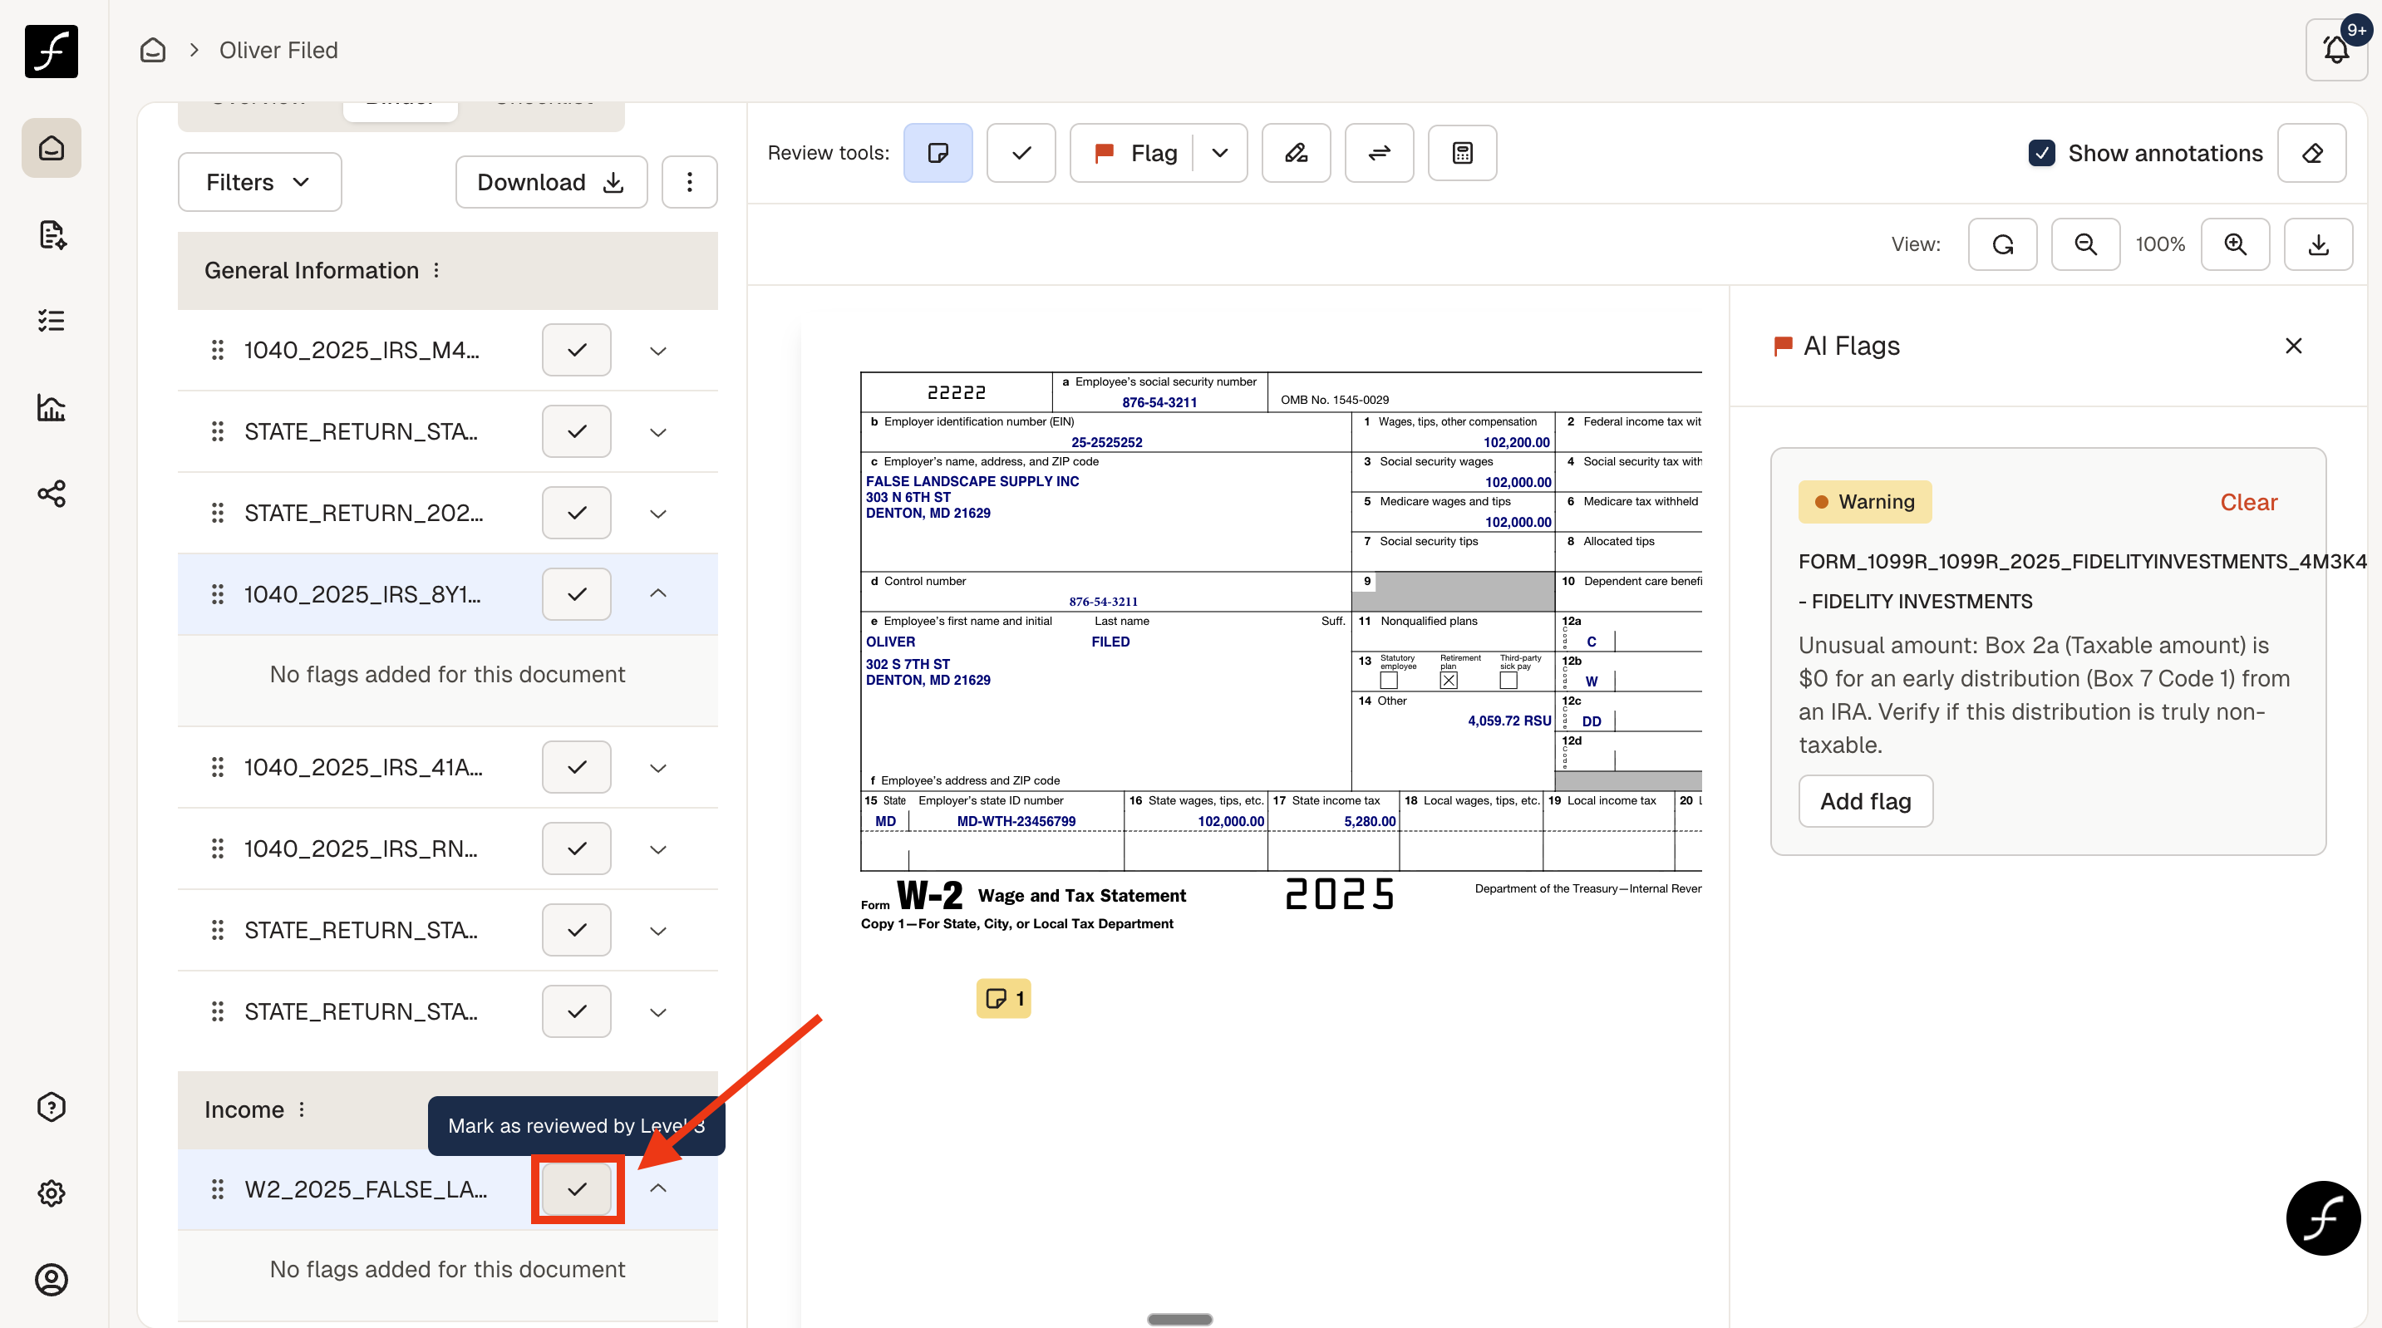Toggle Show annotations checkbox
Screen dimensions: 2382x1328
(2042, 153)
